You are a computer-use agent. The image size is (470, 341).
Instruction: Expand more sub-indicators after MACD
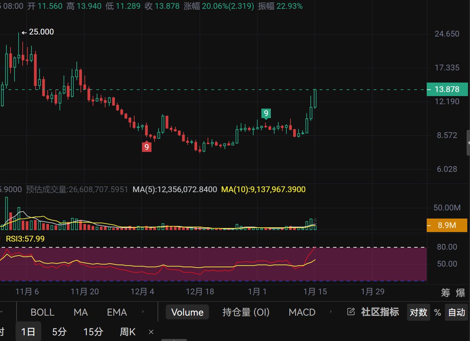pos(331,312)
